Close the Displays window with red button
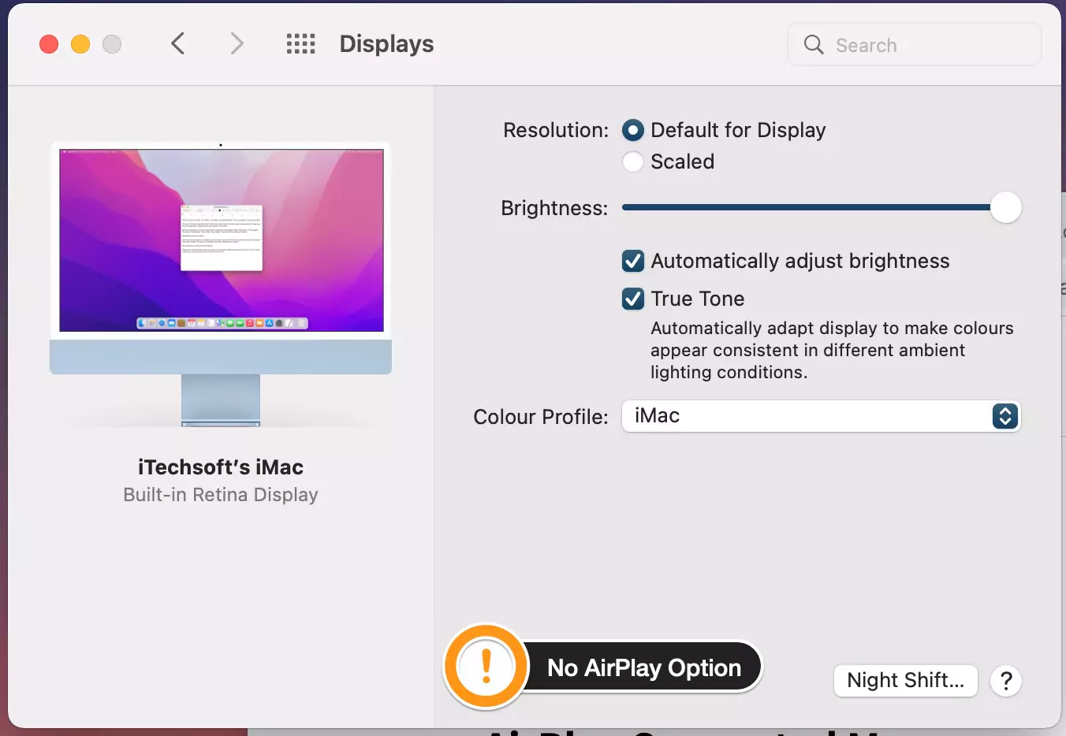This screenshot has width=1066, height=736. 49,44
